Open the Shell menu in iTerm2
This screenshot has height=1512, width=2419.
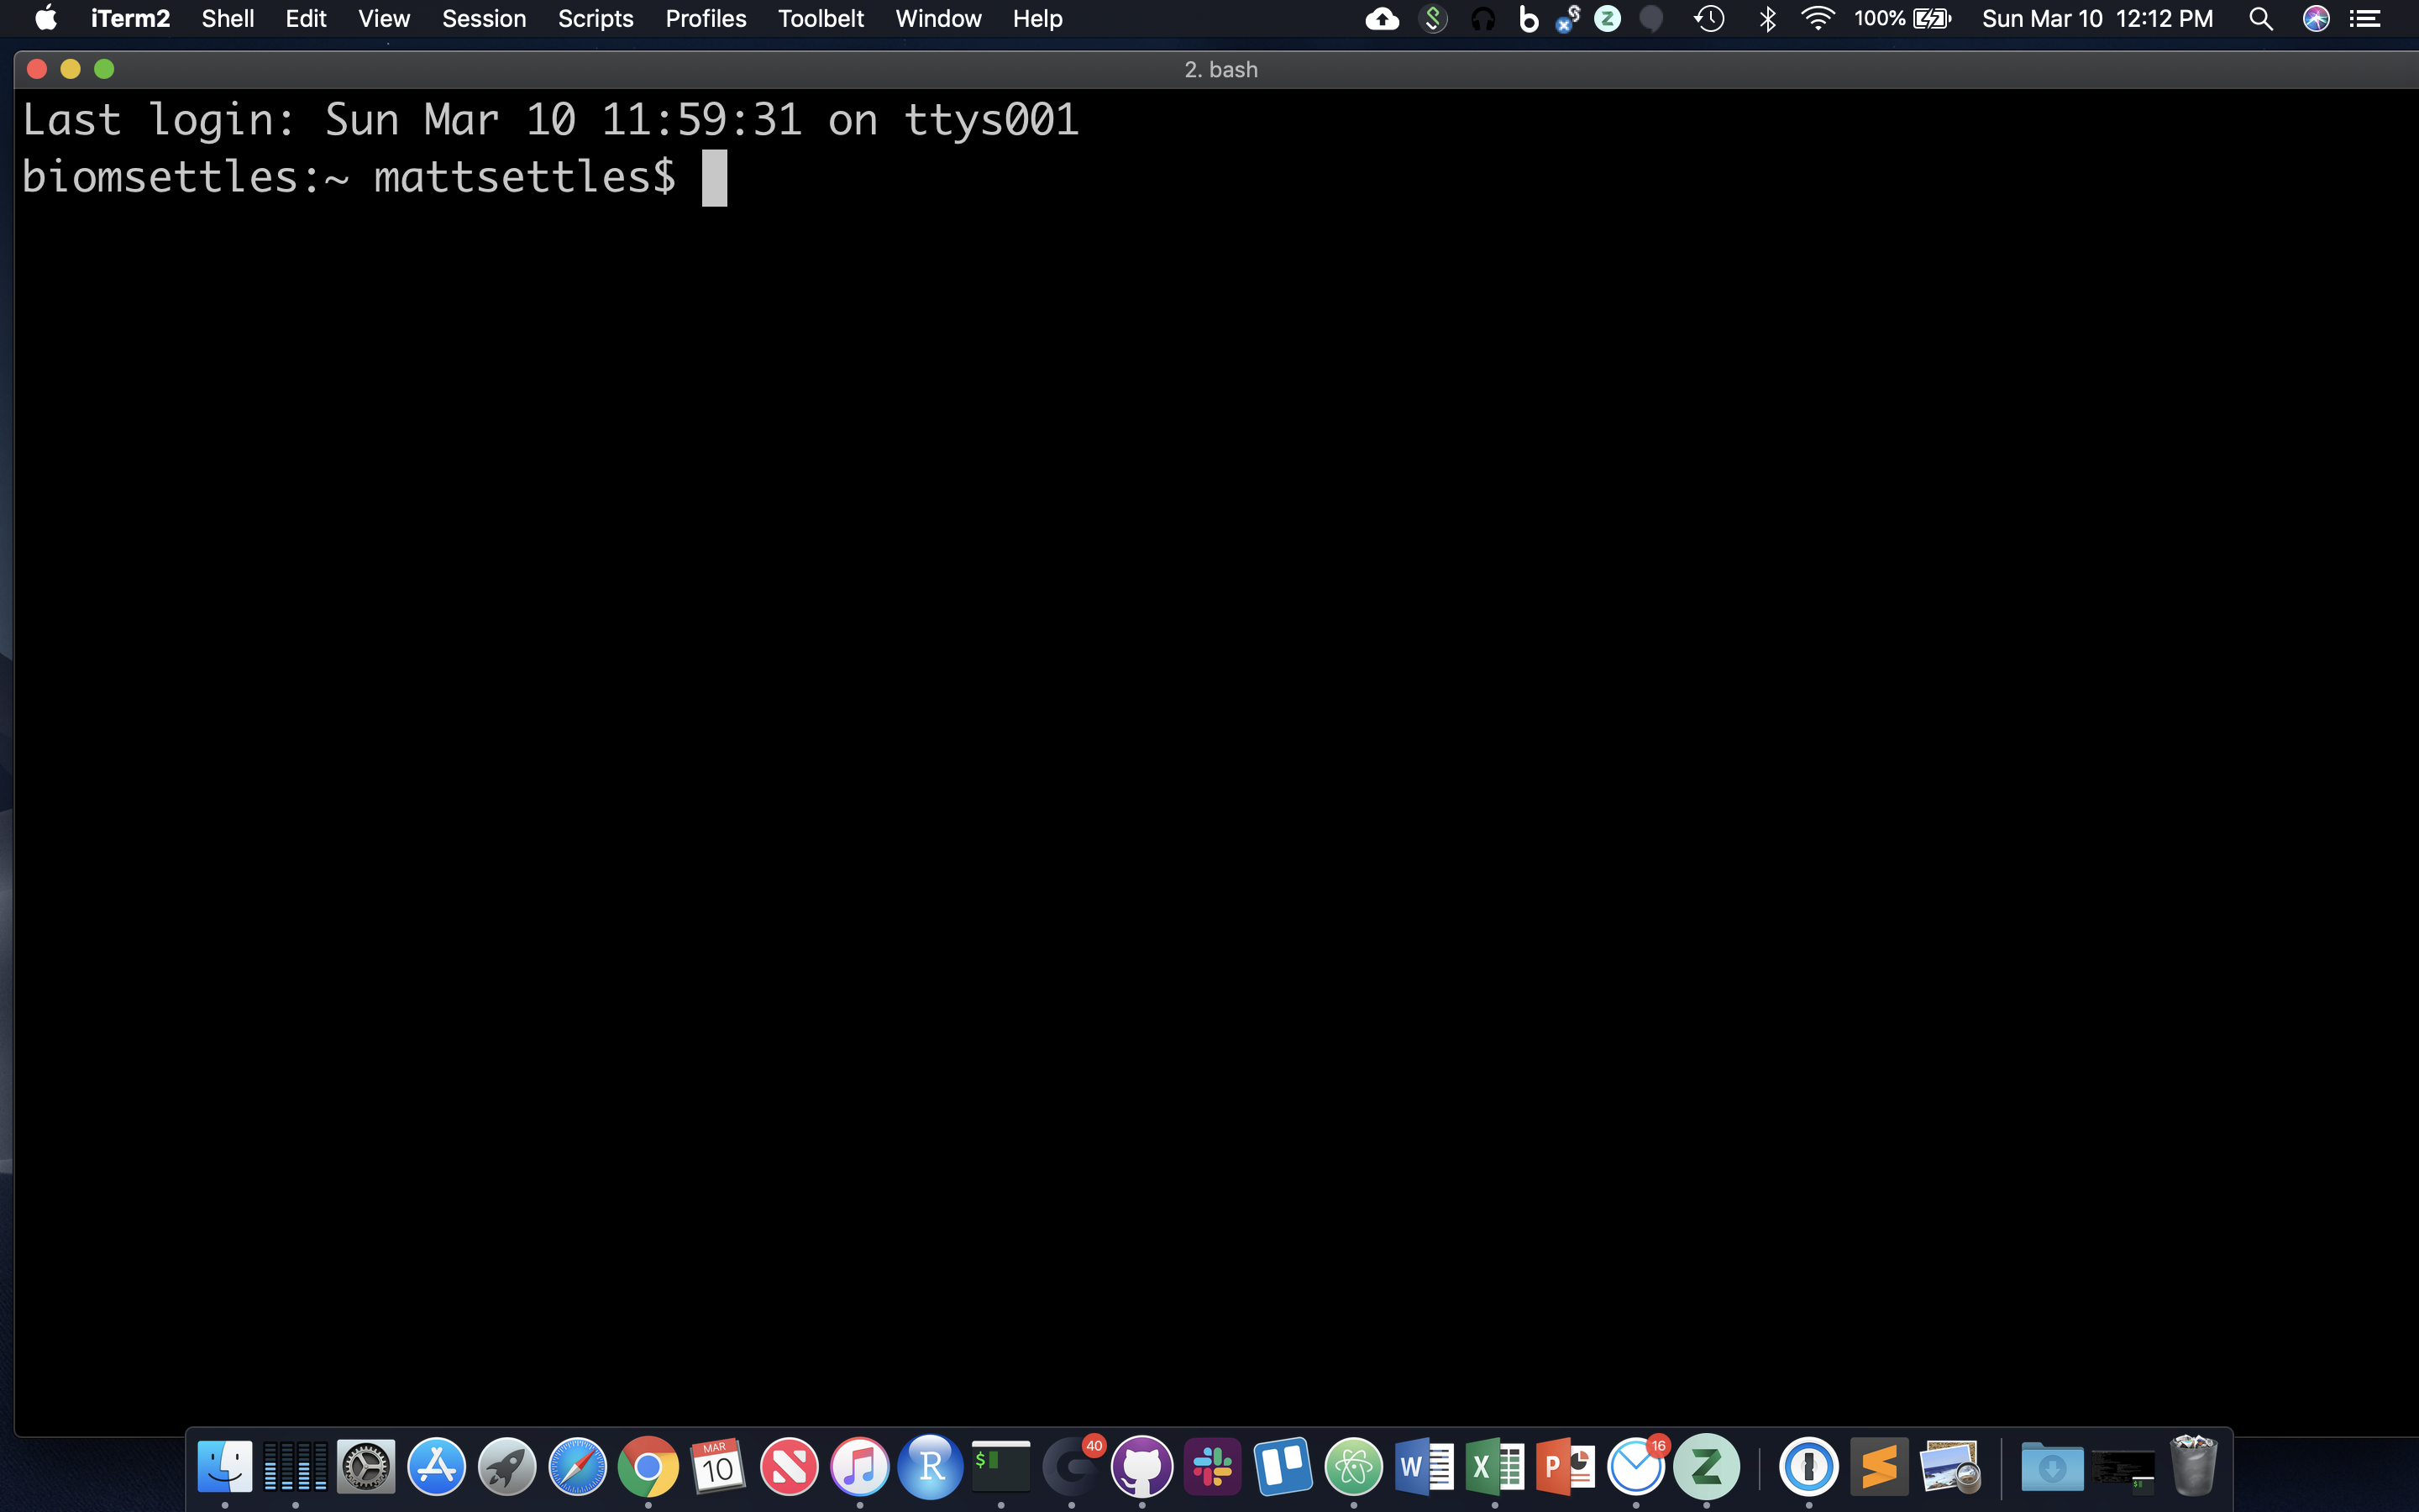[x=227, y=18]
